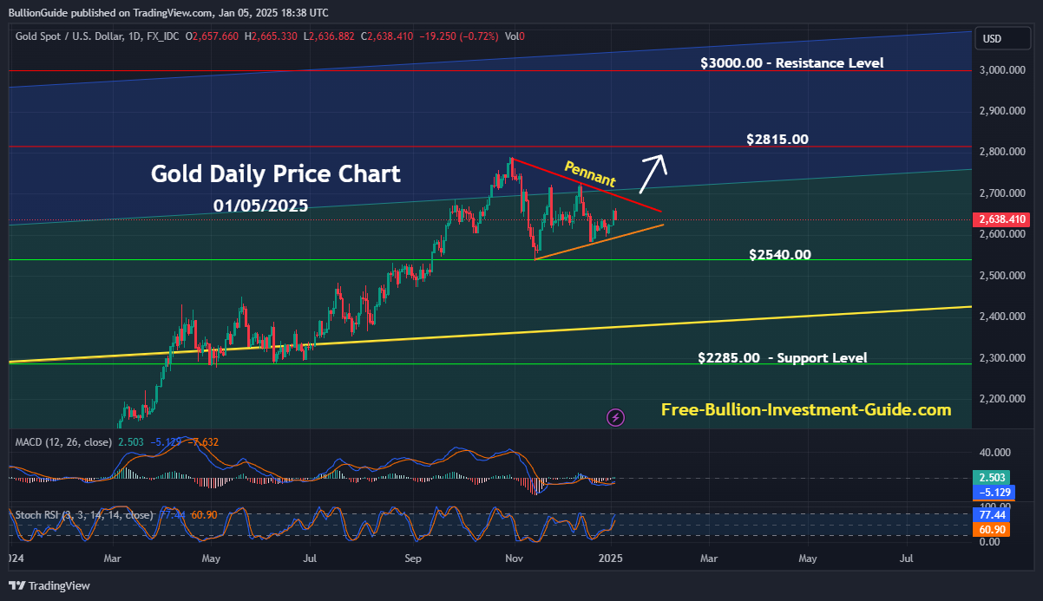Image resolution: width=1043 pixels, height=601 pixels.
Task: Click the purple lightning bolt event icon
Action: tap(616, 417)
